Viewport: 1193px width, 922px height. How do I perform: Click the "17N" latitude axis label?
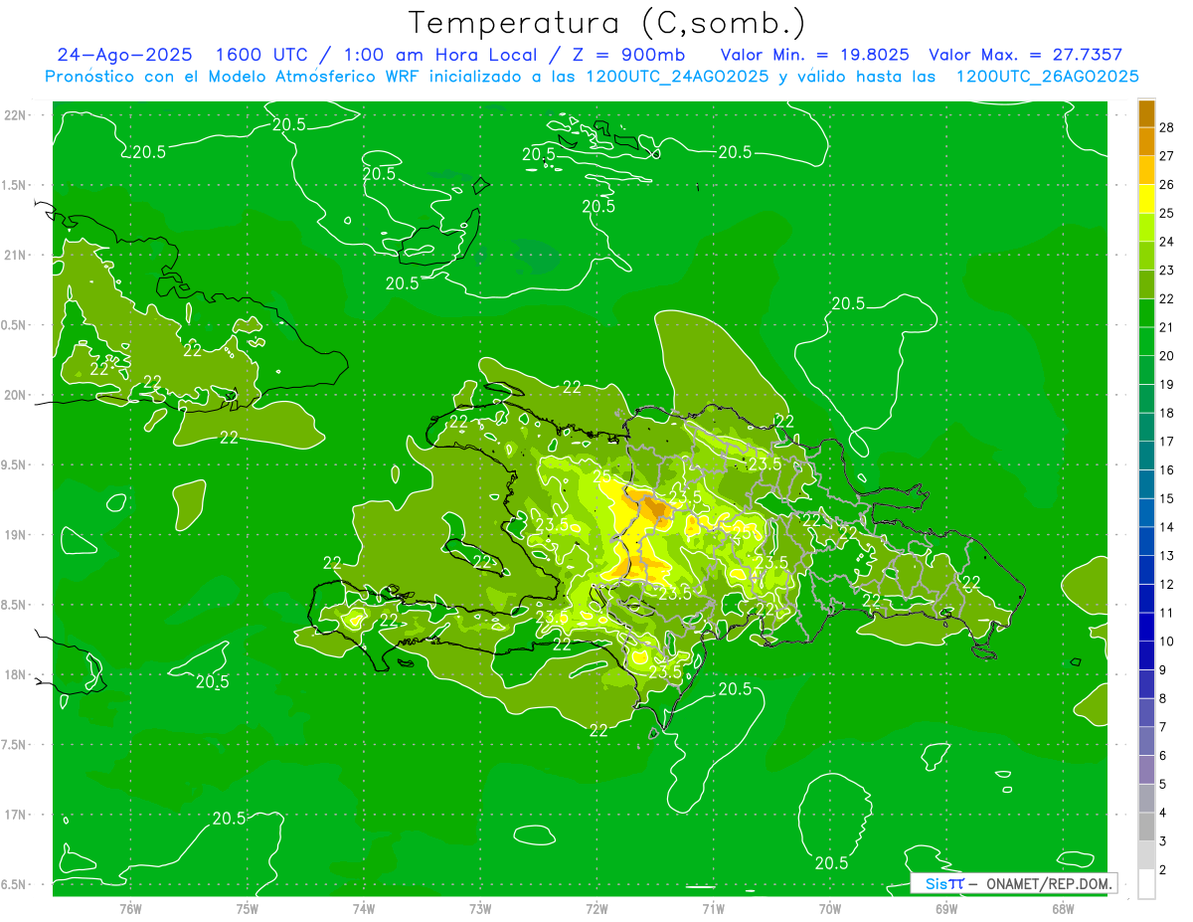tap(16, 815)
